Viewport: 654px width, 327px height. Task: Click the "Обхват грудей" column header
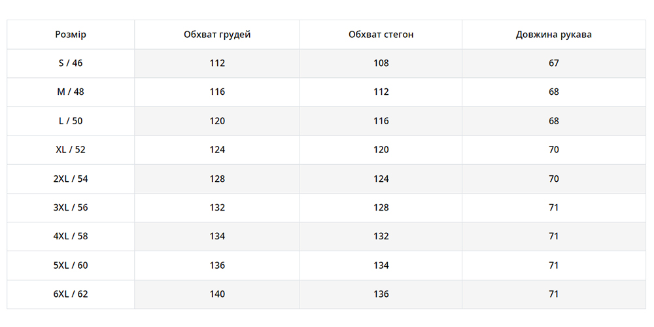(217, 35)
